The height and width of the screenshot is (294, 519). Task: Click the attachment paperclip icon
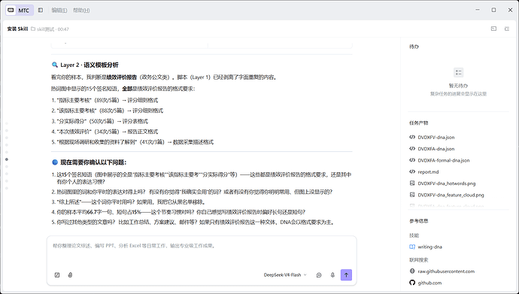[70, 274]
